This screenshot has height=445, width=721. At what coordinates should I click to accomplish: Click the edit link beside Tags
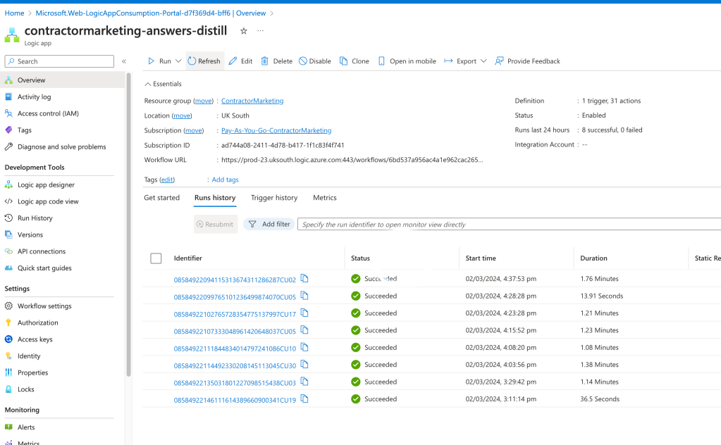pyautogui.click(x=167, y=180)
